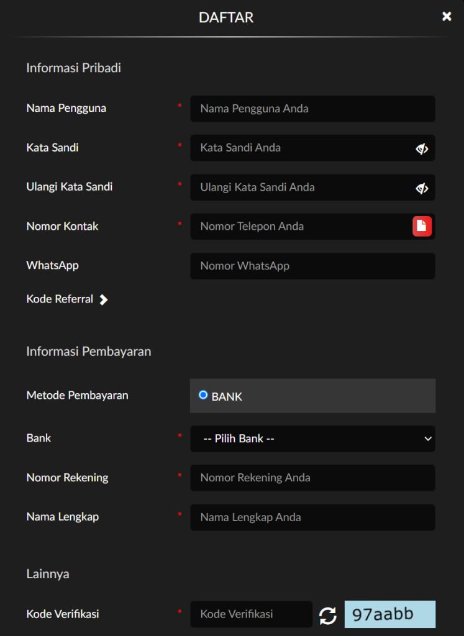This screenshot has width=464, height=636.
Task: Click the Nomor Rekening field
Action: pyautogui.click(x=312, y=478)
